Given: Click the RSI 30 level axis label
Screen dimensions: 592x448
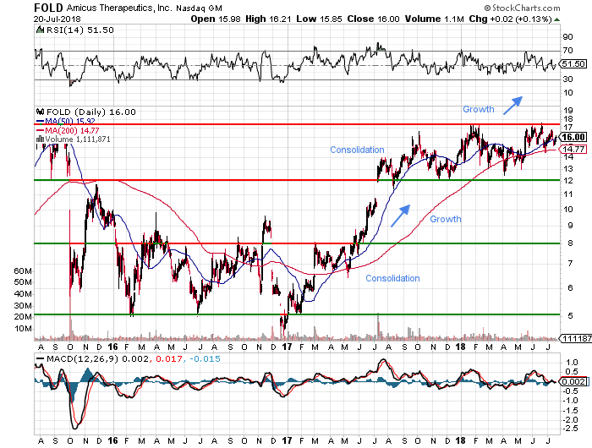Looking at the screenshot, I should pyautogui.click(x=567, y=79).
